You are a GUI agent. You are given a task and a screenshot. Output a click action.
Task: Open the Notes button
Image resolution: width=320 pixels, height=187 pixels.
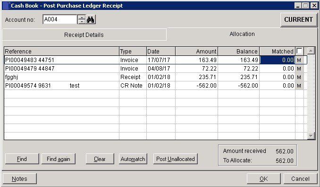[x=20, y=179]
